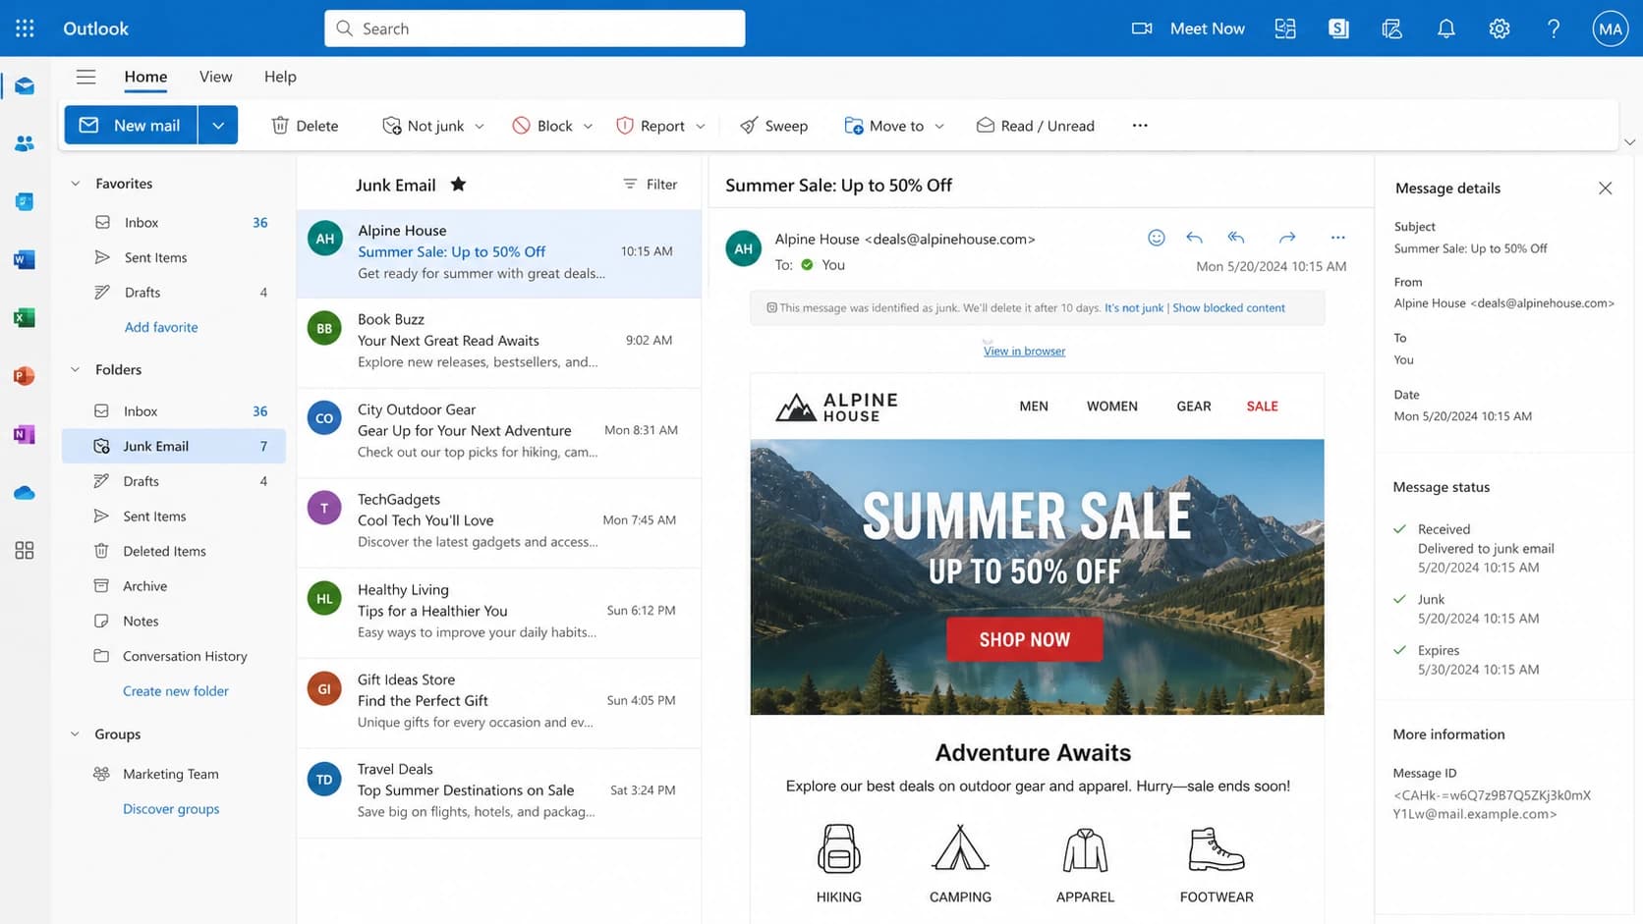1643x924 pixels.
Task: Collapse the Folders section
Action: point(75,370)
